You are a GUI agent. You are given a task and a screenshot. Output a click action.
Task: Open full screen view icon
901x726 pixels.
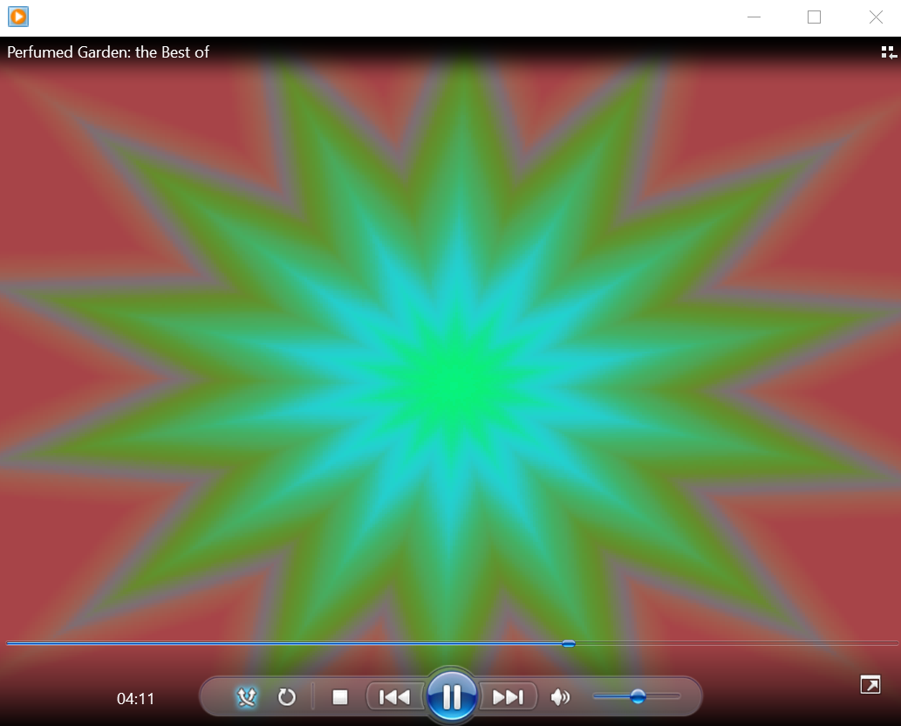click(870, 685)
